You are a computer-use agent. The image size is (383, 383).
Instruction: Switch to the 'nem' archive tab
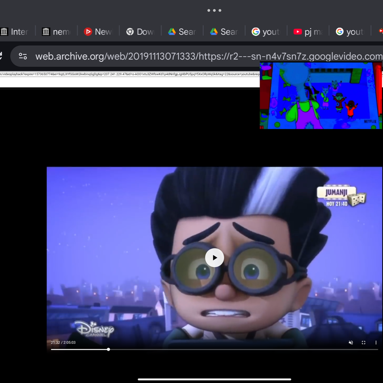pyautogui.click(x=57, y=32)
